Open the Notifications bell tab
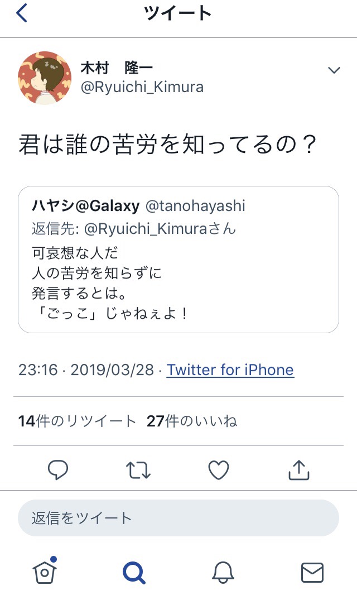Viewport: 357px width, 600px height. coord(223,572)
